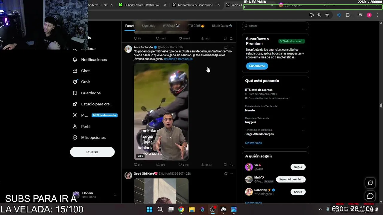Viewport: 383px width, 215px height.
Task: Open the Chat envelope icon
Action: (75, 71)
